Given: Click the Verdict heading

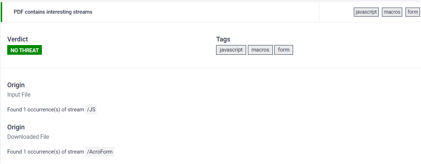Looking at the screenshot, I should pyautogui.click(x=17, y=39).
